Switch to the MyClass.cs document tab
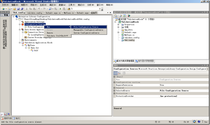Image resolution: width=210 pixels, height=125 pixels. point(69,13)
